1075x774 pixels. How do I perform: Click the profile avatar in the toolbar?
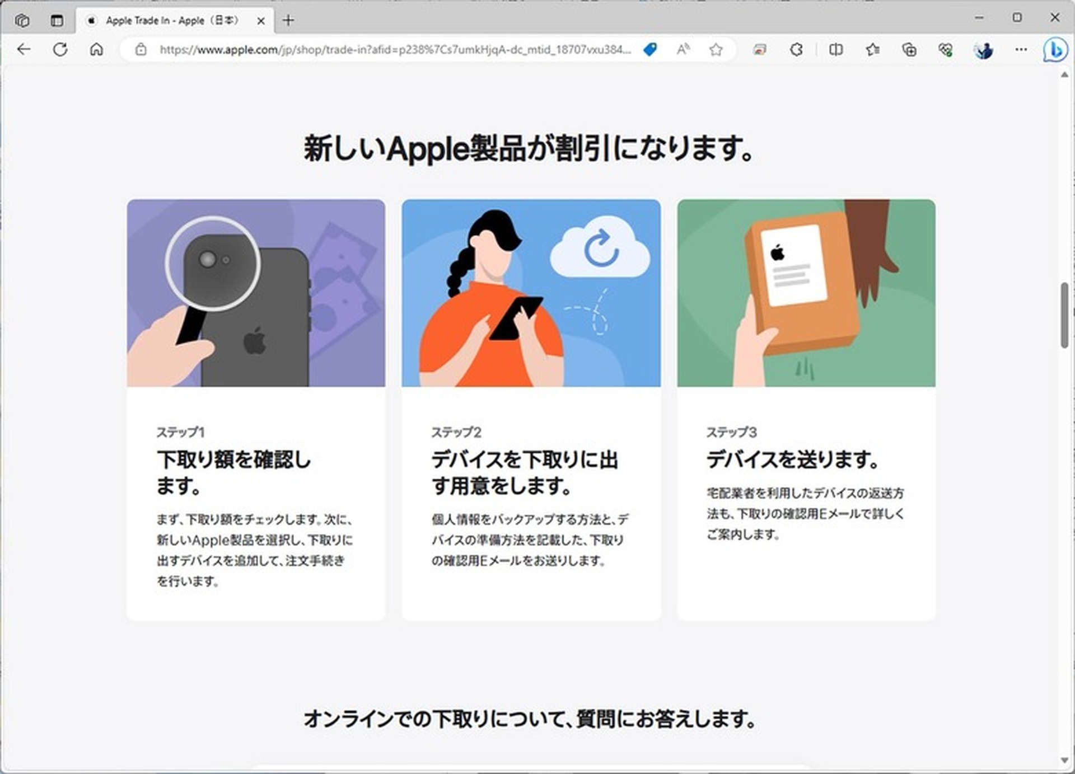tap(984, 50)
